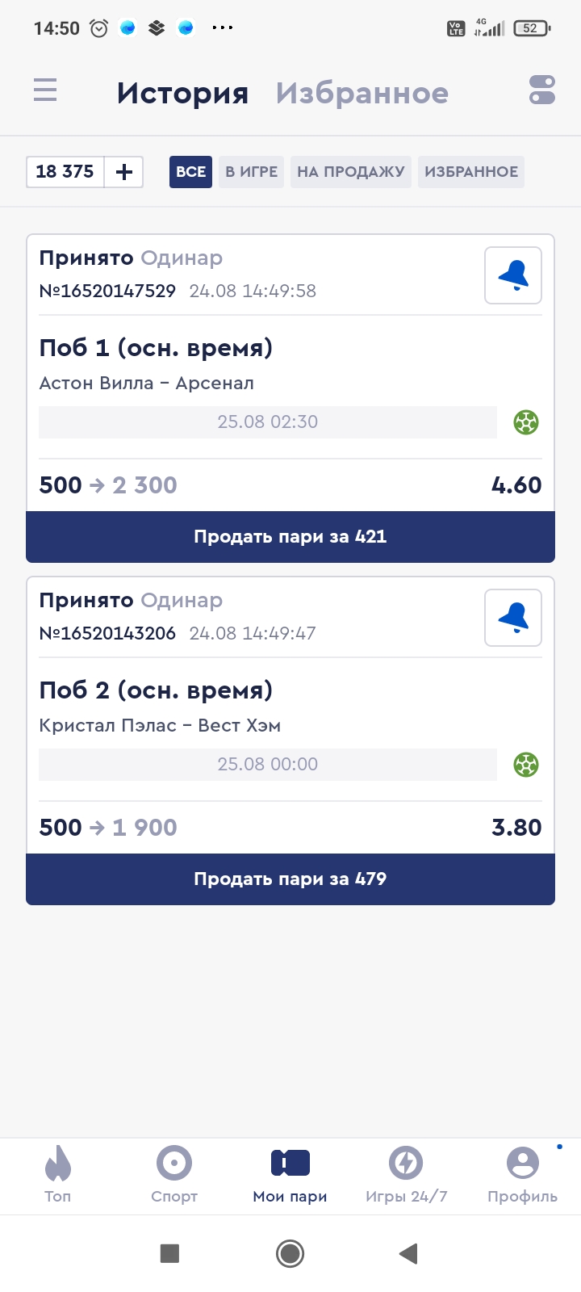Toggle the view switch icon at top right

pos(542,90)
